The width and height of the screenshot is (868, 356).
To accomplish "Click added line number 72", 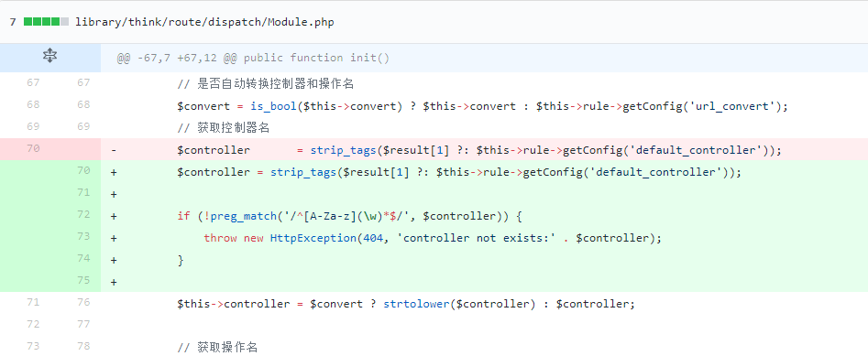I will click(83, 214).
